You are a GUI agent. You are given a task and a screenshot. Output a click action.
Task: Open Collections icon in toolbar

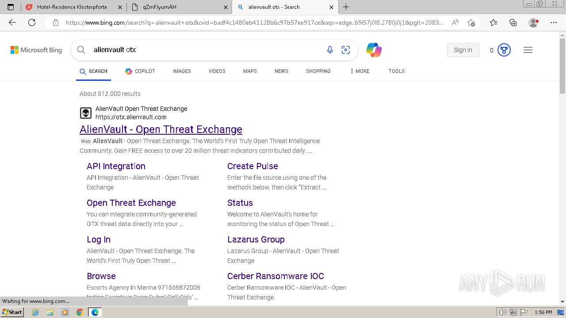tap(513, 23)
